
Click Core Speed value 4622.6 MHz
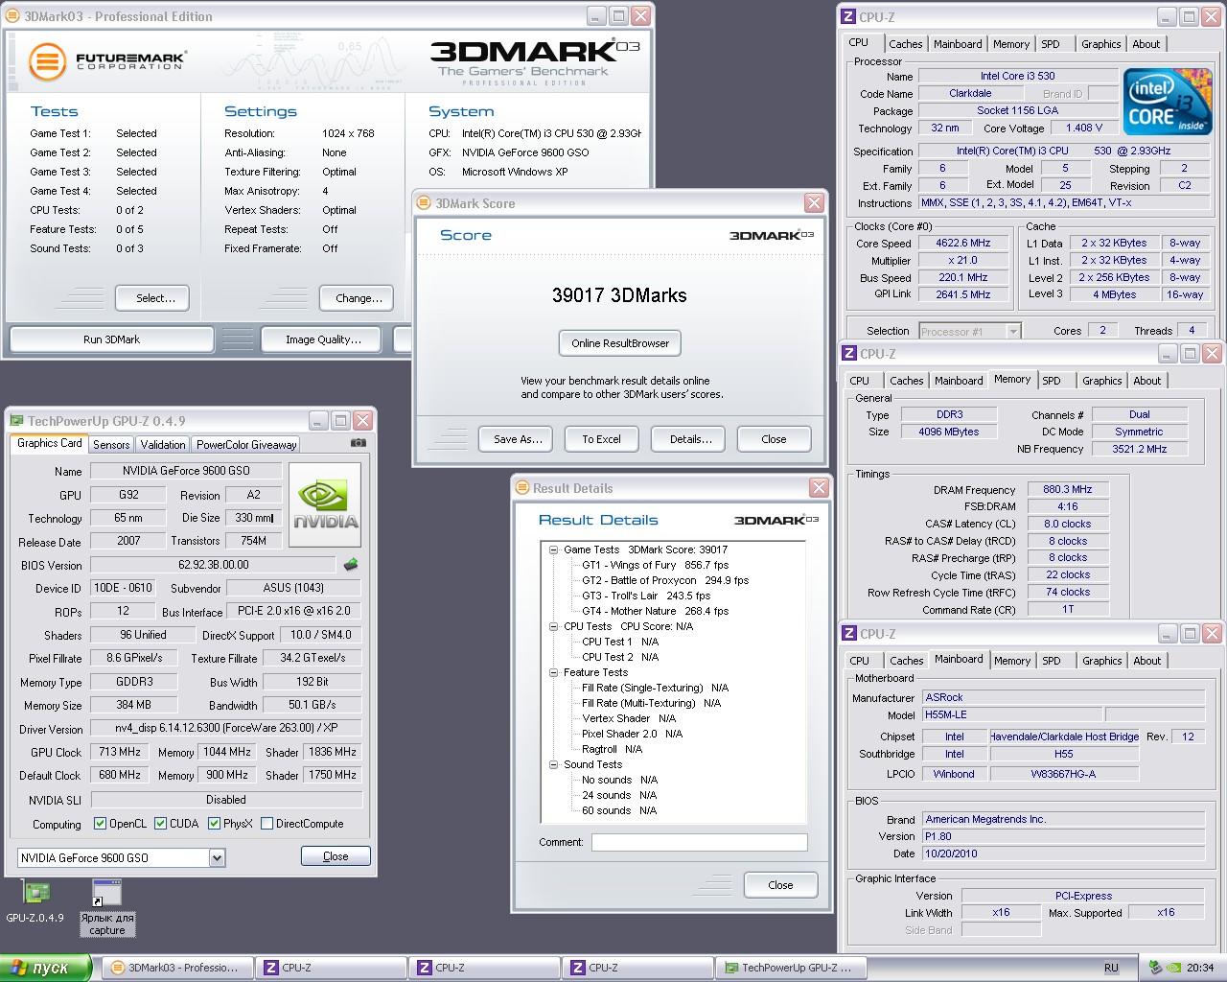click(962, 244)
